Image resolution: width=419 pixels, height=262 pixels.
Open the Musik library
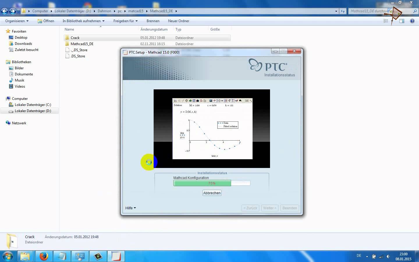19,80
